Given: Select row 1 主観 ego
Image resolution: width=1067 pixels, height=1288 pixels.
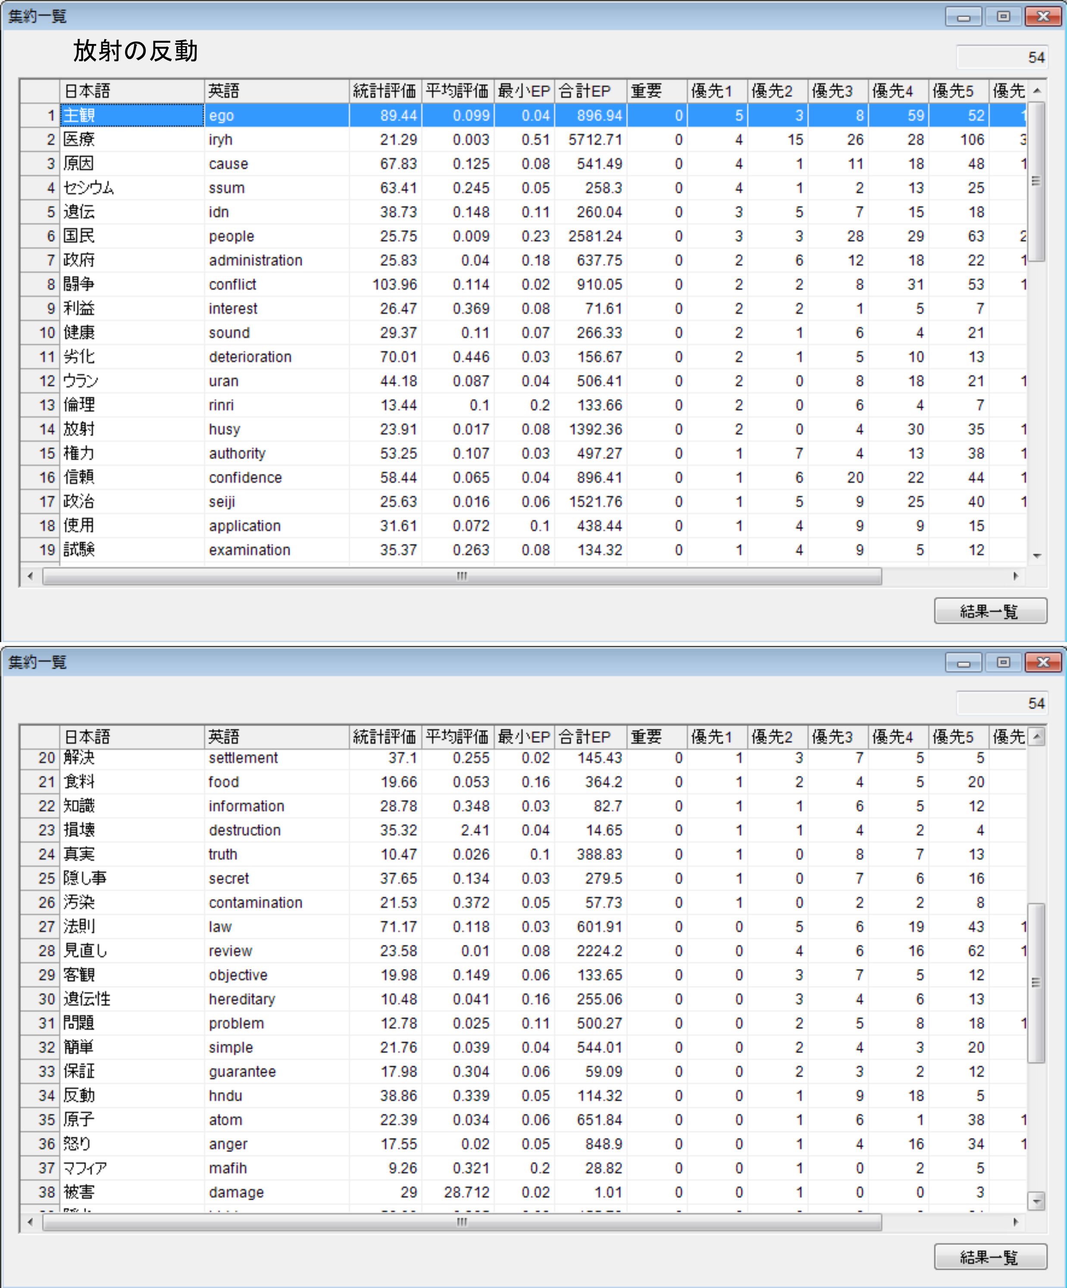Looking at the screenshot, I should (132, 115).
